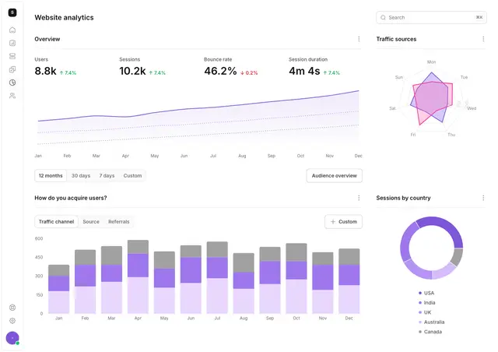Open the copy/tasks sidebar icon
Screen dimensions: 498x352
pos(12,69)
